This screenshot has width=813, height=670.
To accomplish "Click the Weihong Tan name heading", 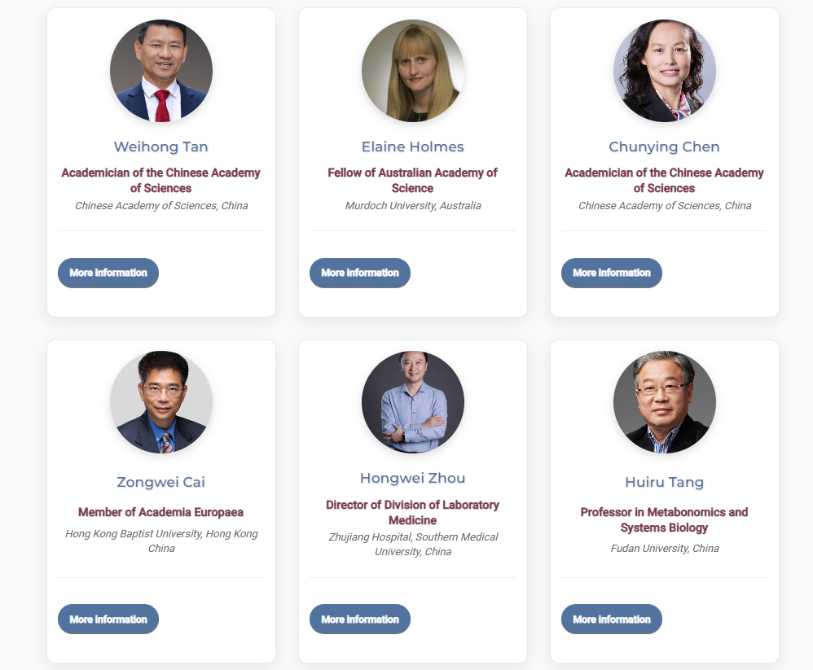I will coord(161,147).
